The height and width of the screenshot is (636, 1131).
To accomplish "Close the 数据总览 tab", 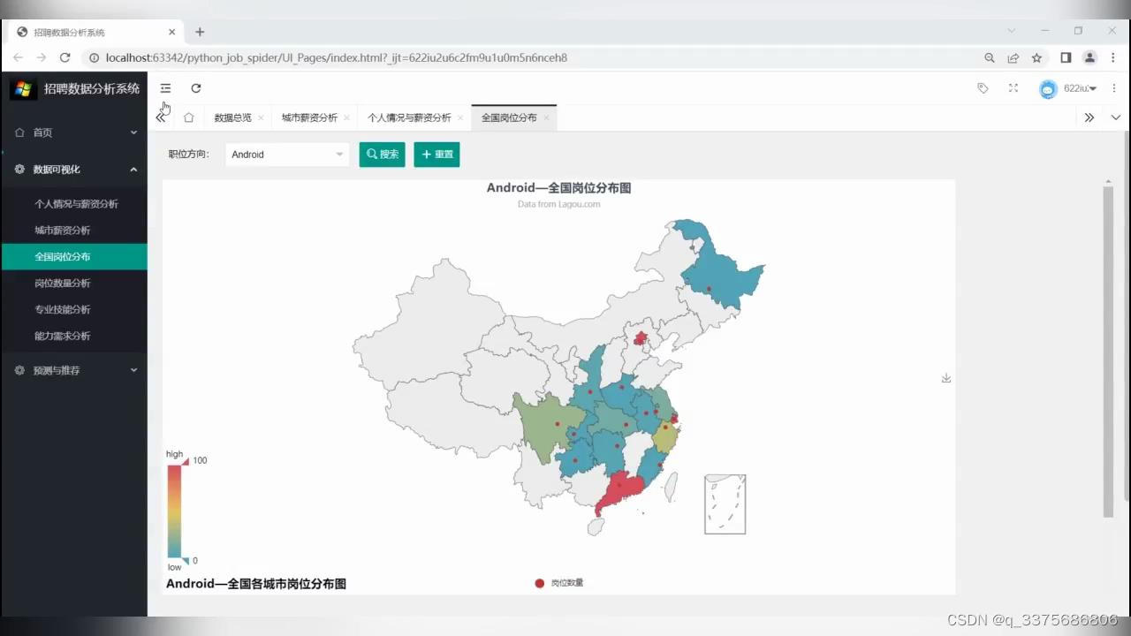I will tap(261, 117).
